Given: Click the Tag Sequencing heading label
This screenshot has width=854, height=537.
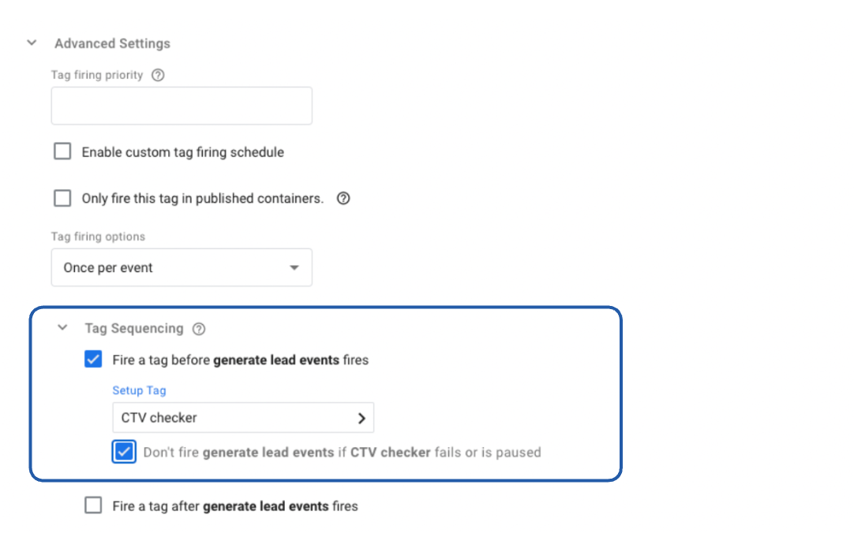Looking at the screenshot, I should click(134, 328).
